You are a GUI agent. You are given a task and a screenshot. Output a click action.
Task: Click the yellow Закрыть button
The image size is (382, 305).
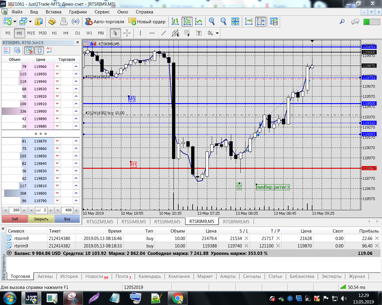(x=41, y=219)
